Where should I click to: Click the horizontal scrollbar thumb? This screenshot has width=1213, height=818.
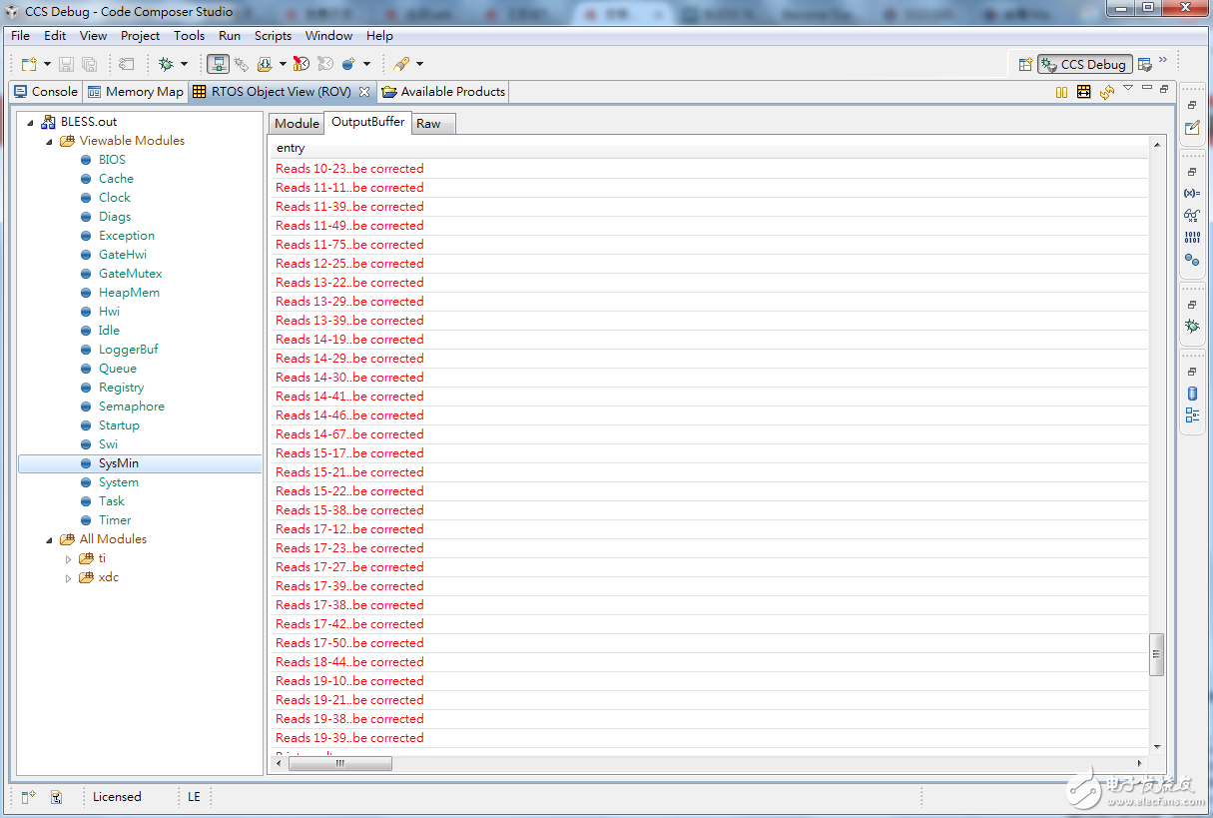[339, 763]
